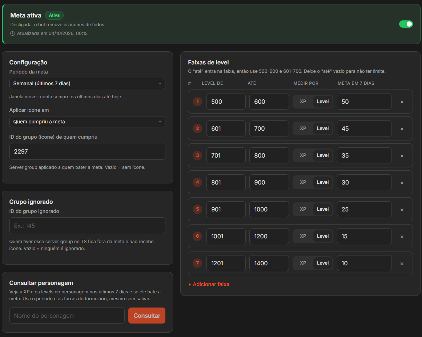Image resolution: width=422 pixels, height=337 pixels.
Task: Delete the 1001–1200 range with × icon
Action: point(402,237)
